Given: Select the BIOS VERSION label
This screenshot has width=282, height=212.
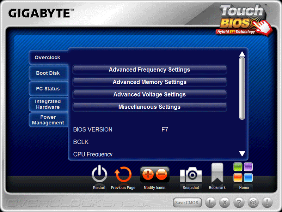Looking at the screenshot, I should (93, 129).
